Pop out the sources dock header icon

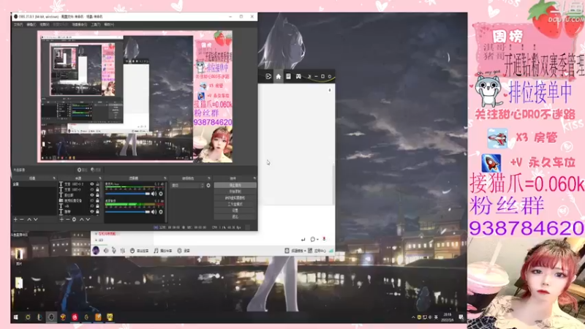click(x=100, y=178)
